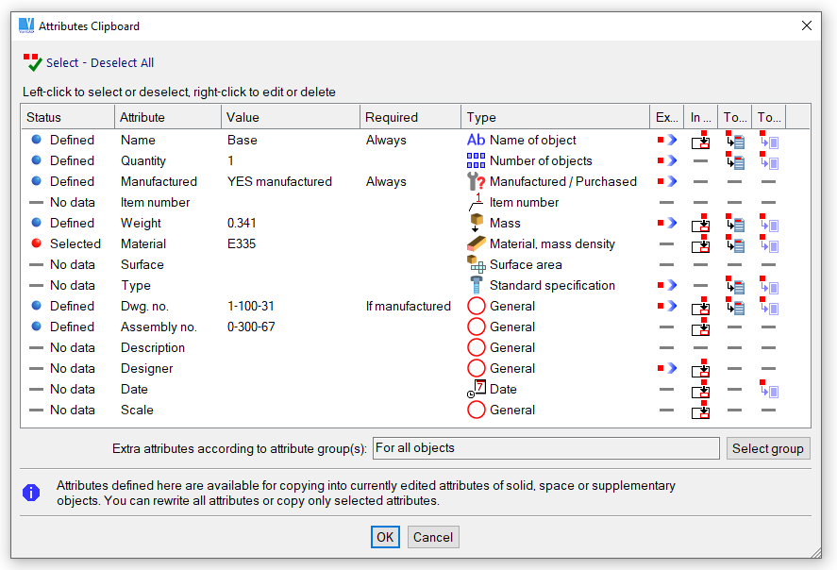The image size is (837, 570).
Task: Toggle the Defined status dot for Name
Action: (37, 140)
